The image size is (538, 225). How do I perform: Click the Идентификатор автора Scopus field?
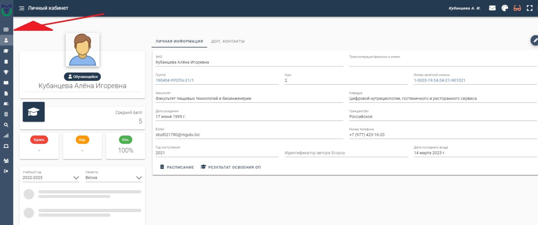[x=346, y=153]
